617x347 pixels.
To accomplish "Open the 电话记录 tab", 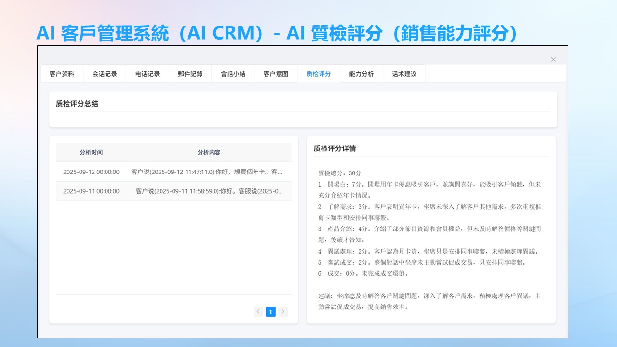I will (x=148, y=74).
